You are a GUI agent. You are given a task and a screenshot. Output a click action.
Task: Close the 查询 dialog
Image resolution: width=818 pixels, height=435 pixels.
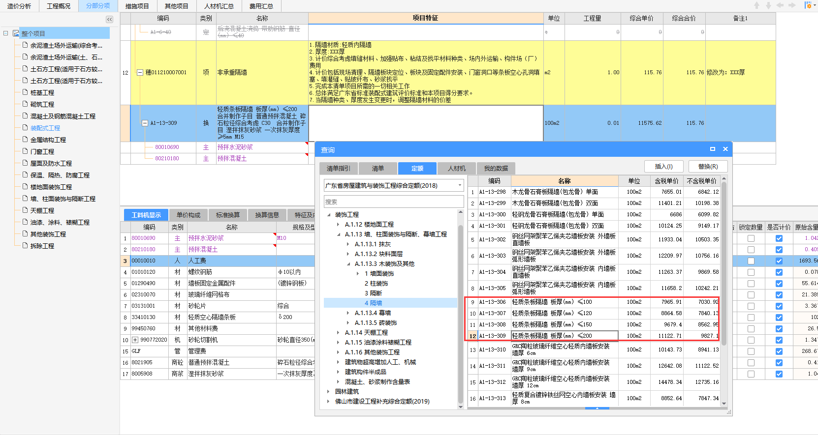[725, 149]
